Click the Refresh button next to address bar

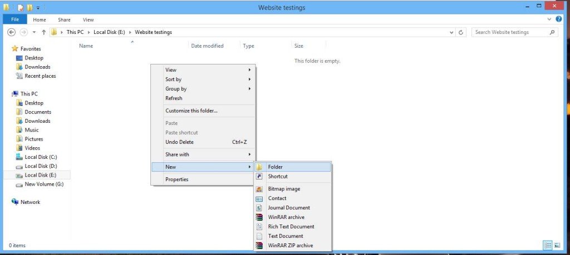[x=461, y=32]
